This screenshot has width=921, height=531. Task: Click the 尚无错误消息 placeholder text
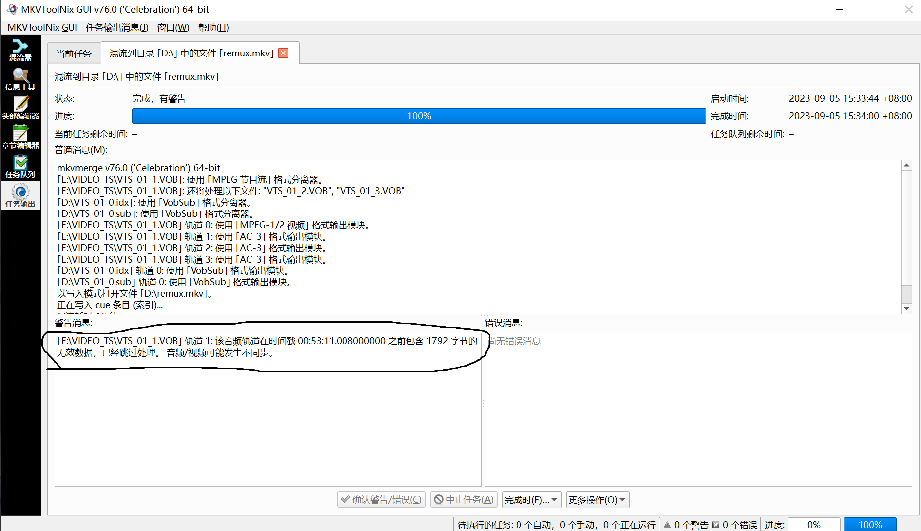coord(515,341)
